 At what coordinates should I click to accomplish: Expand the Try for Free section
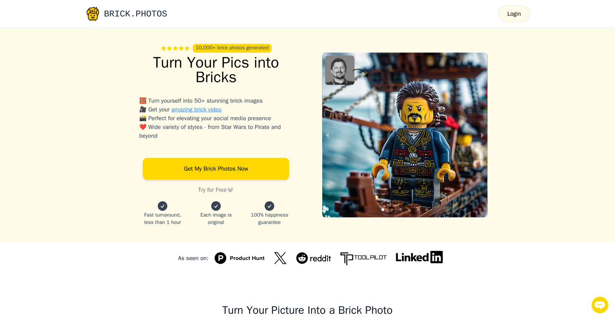click(x=215, y=190)
